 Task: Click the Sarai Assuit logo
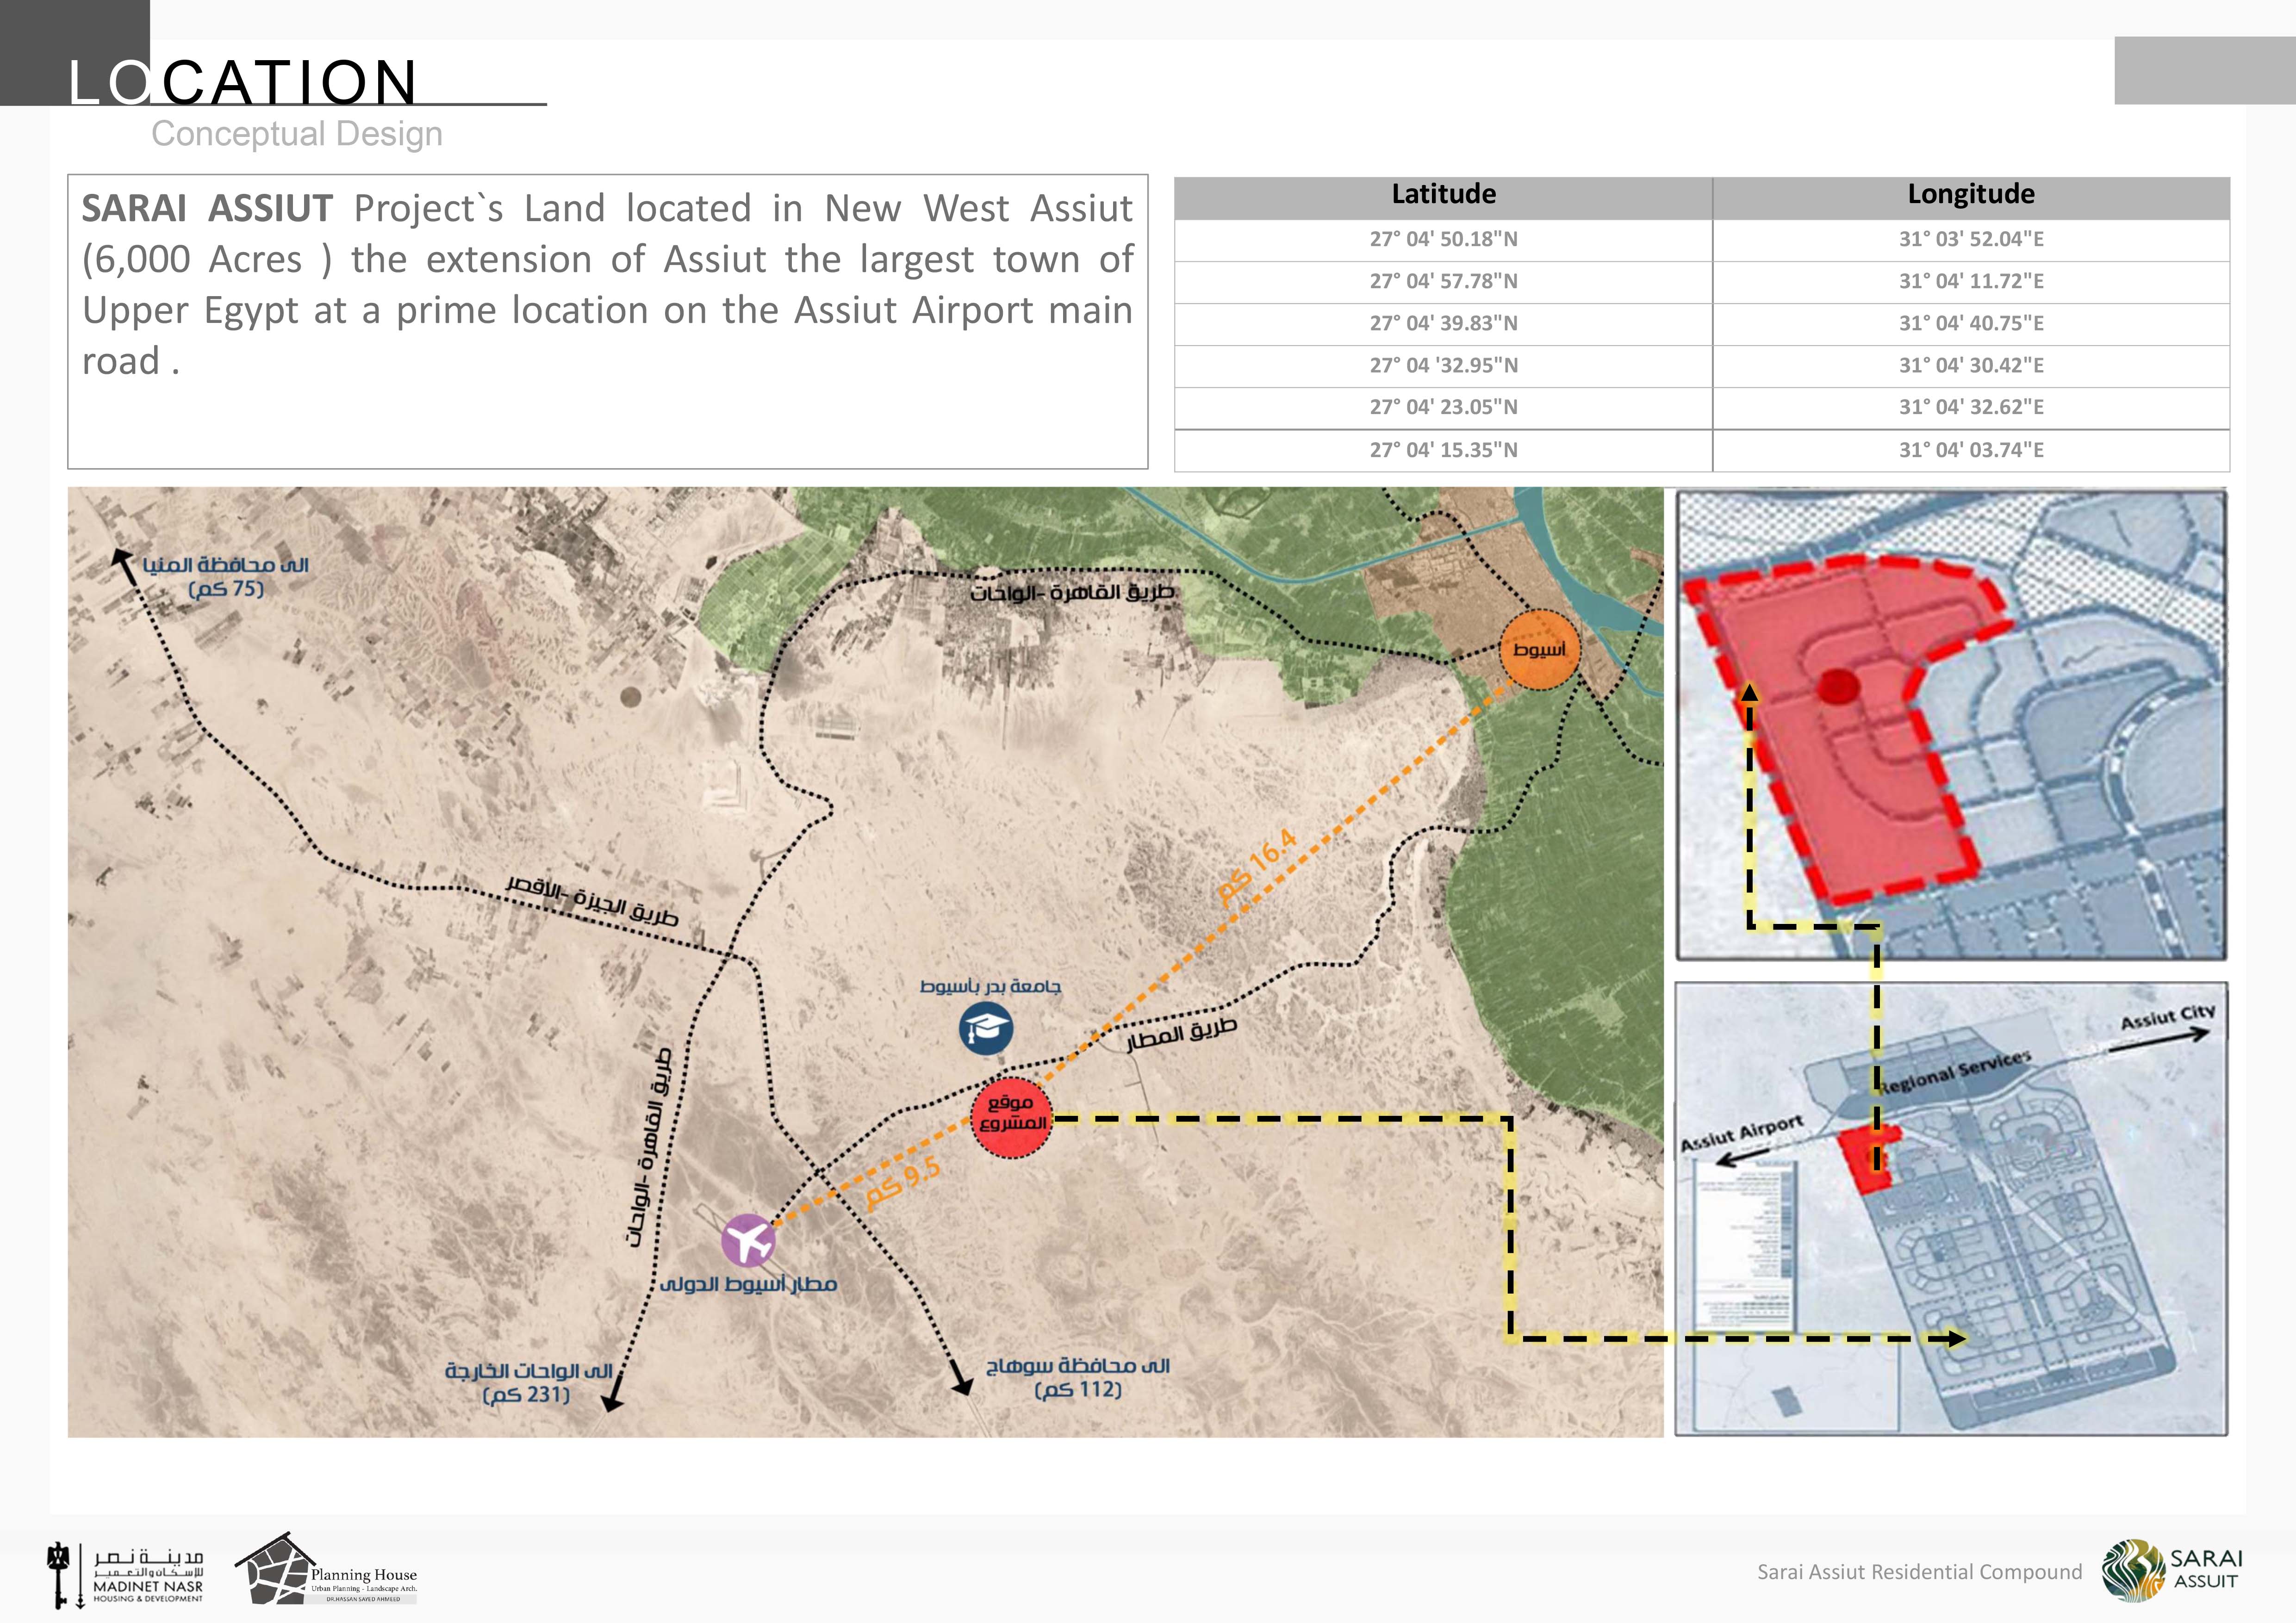[2172, 1571]
